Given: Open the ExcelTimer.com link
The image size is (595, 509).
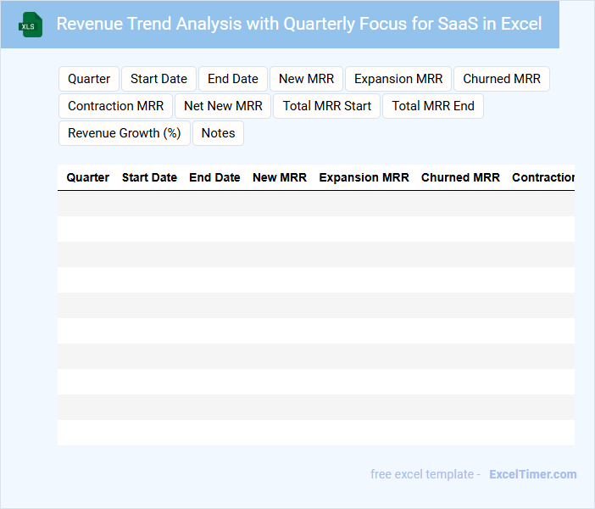Looking at the screenshot, I should tap(532, 474).
